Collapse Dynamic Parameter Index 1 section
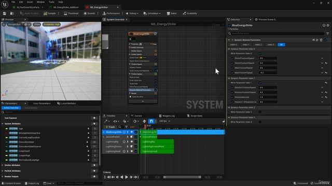Image resolution: width=332 pixels, height=186 pixels. click(x=229, y=78)
